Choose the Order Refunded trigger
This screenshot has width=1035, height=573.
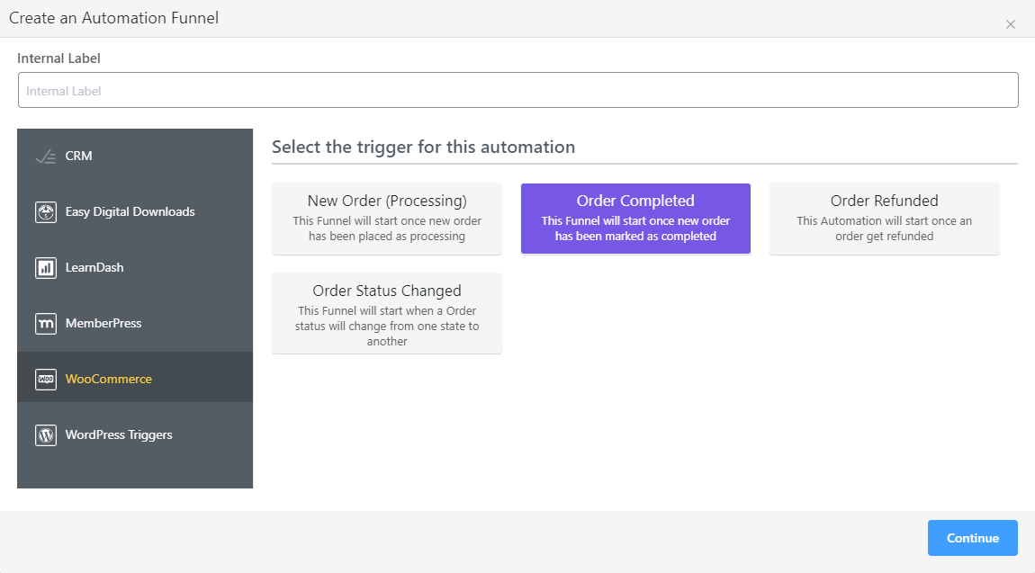tap(883, 218)
